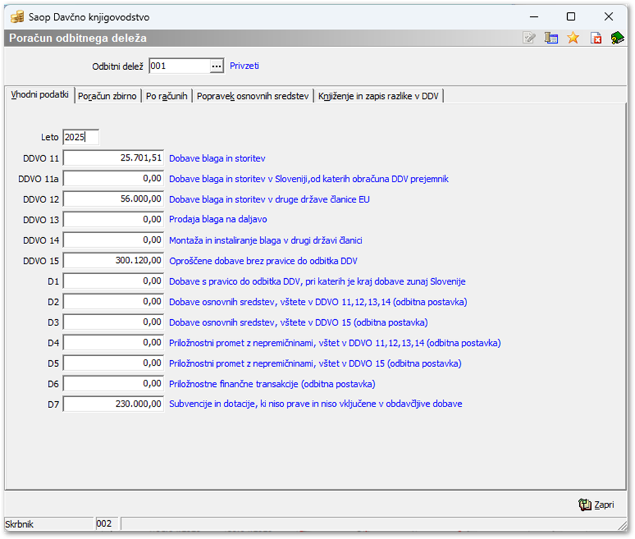This screenshot has width=635, height=539.
Task: Open the Odbitni delež lookup ellipsis button
Action: pos(216,66)
